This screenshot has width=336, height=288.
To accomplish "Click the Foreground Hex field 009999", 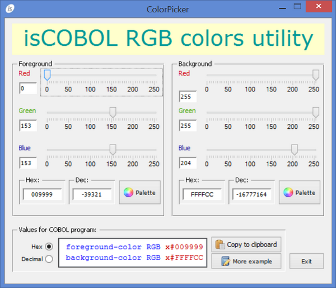I will tap(43, 195).
